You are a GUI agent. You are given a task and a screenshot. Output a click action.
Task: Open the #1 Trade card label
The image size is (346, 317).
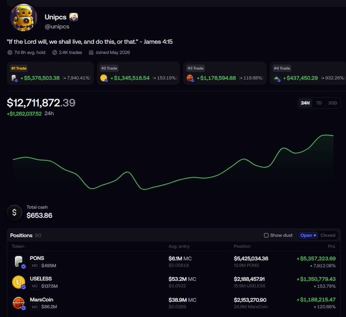[x=19, y=68]
